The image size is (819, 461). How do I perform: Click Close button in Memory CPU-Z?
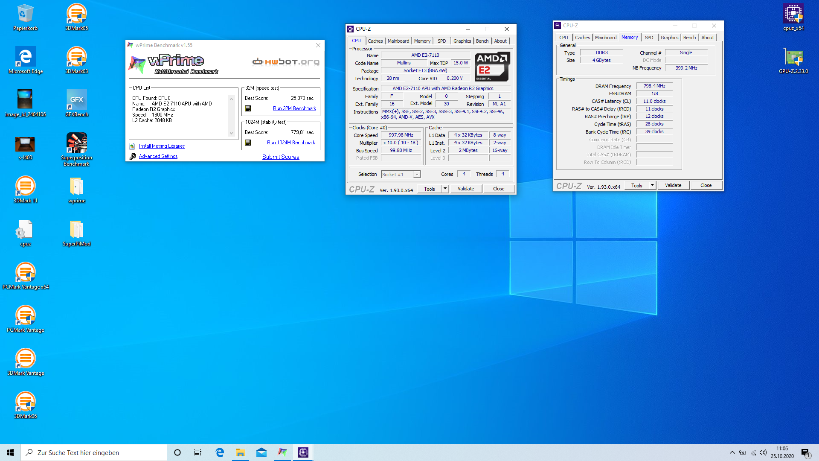[706, 185]
